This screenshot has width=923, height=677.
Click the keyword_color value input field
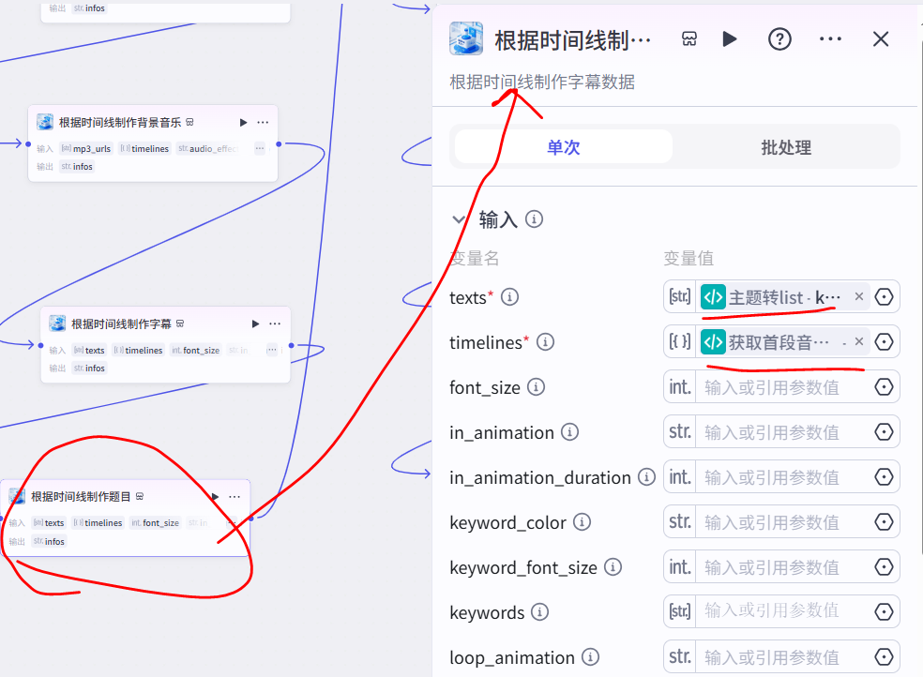tap(783, 521)
